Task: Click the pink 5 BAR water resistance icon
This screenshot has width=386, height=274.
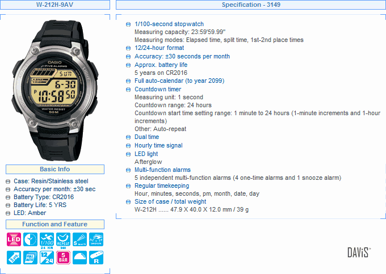Action: (63, 258)
